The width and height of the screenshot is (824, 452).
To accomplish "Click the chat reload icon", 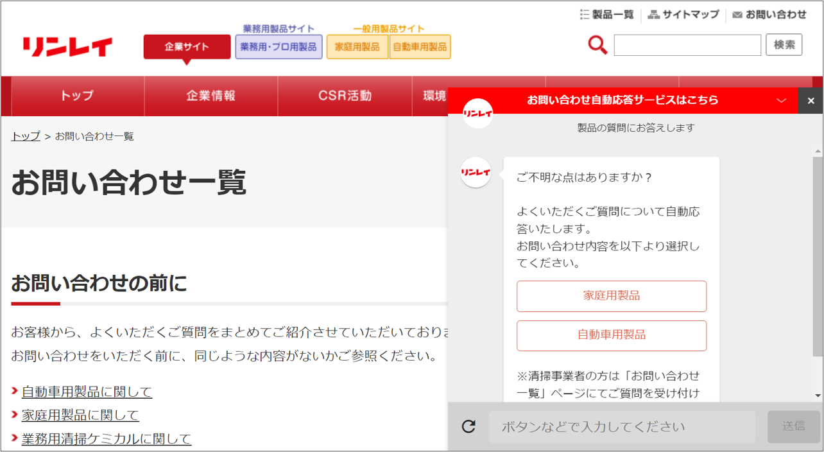I will click(x=469, y=426).
